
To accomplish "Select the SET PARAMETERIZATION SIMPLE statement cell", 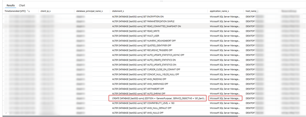I will tap(143, 21).
